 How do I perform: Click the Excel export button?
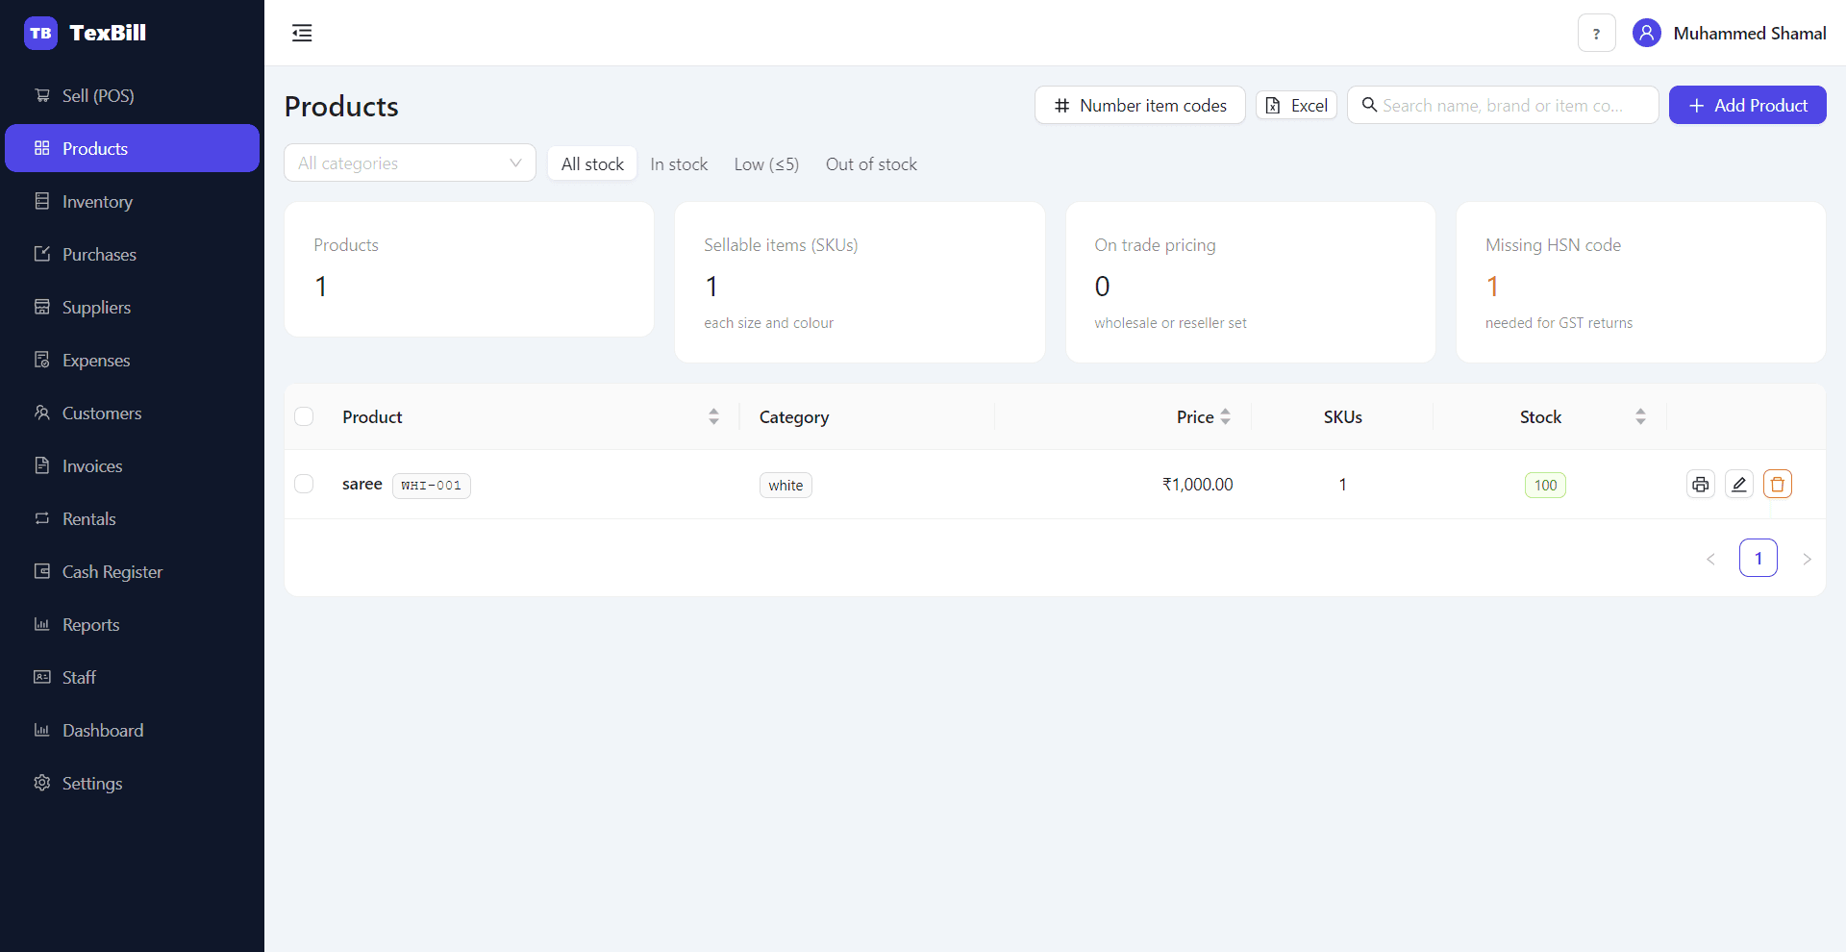[x=1296, y=105]
